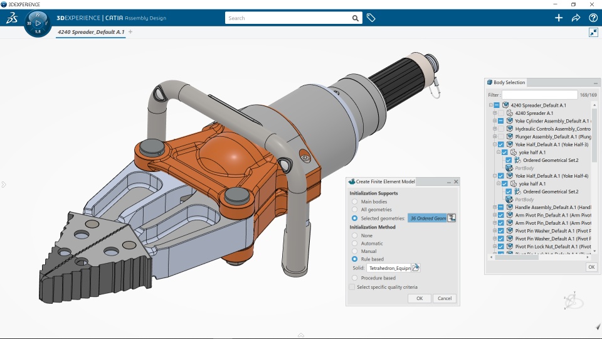Click the search magnifier icon
The height and width of the screenshot is (339, 602).
click(356, 18)
